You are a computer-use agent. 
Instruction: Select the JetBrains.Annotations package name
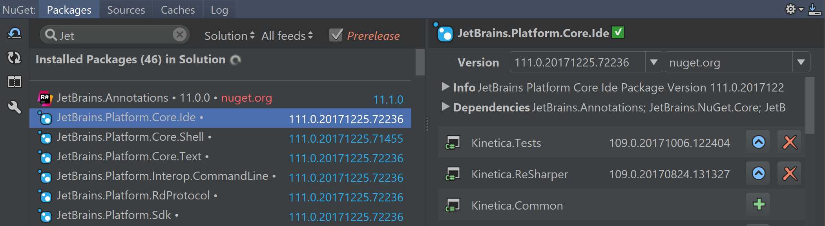[113, 98]
